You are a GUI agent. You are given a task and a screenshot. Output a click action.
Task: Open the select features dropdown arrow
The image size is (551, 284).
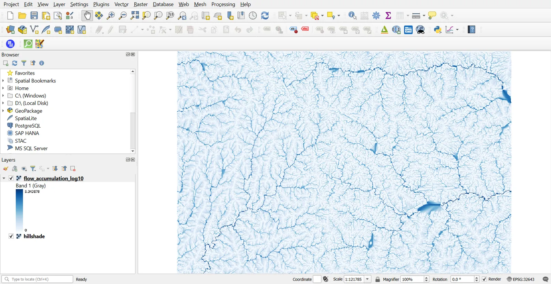pyautogui.click(x=290, y=15)
